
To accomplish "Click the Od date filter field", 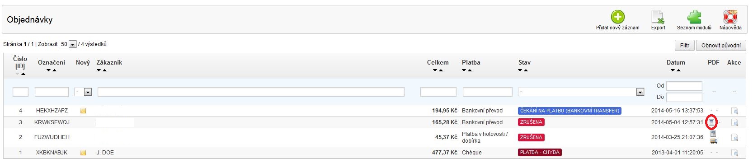I will pyautogui.click(x=684, y=86).
